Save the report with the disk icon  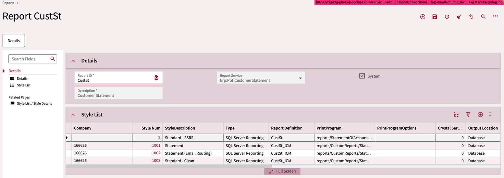click(435, 17)
